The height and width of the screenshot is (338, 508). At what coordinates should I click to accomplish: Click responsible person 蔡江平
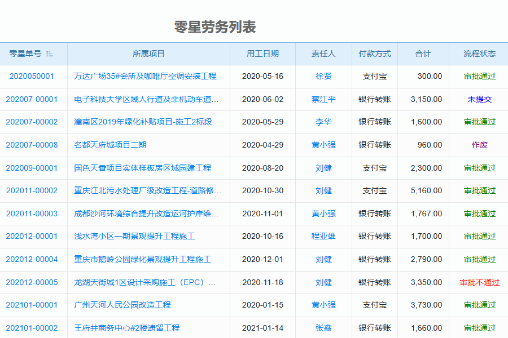tap(323, 99)
